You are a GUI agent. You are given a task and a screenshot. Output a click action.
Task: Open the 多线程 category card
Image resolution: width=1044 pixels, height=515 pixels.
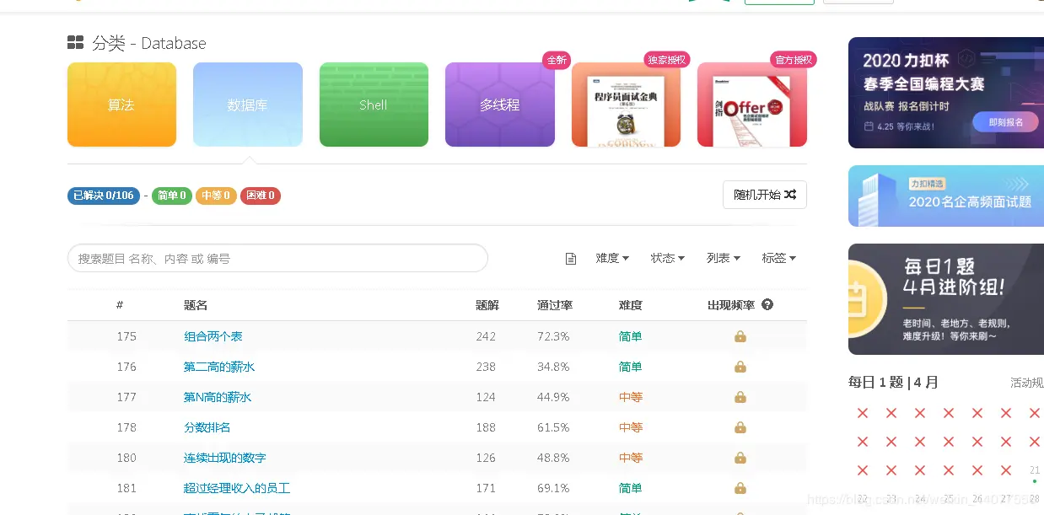click(x=499, y=104)
